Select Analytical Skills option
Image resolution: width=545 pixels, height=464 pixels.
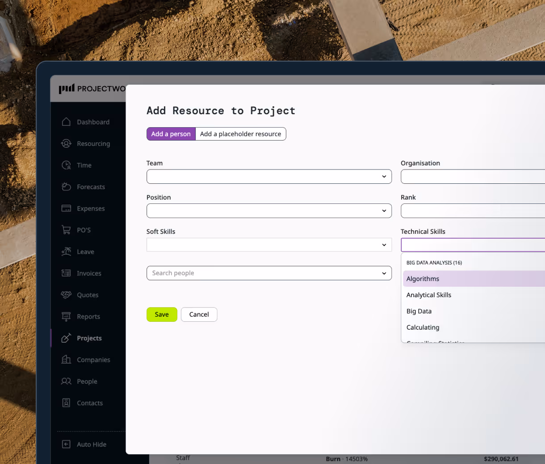coord(474,295)
